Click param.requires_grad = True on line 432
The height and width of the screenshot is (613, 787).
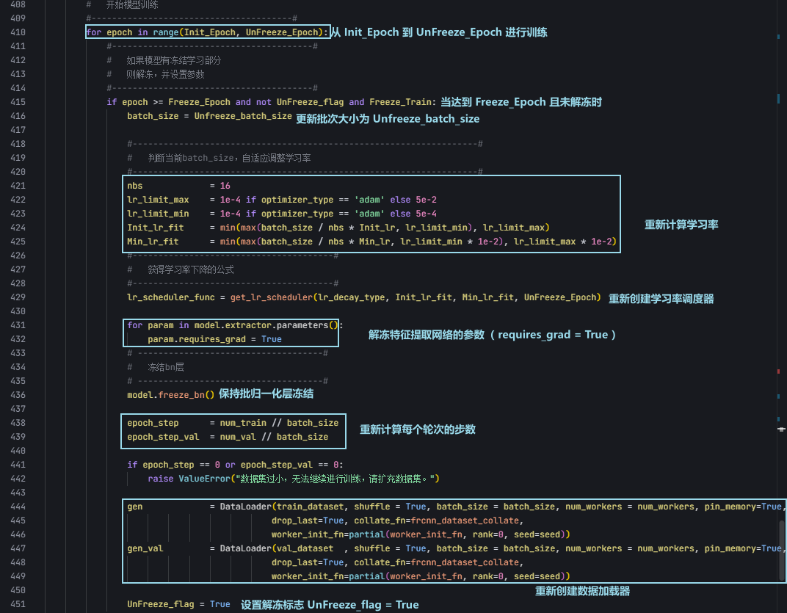coord(215,338)
